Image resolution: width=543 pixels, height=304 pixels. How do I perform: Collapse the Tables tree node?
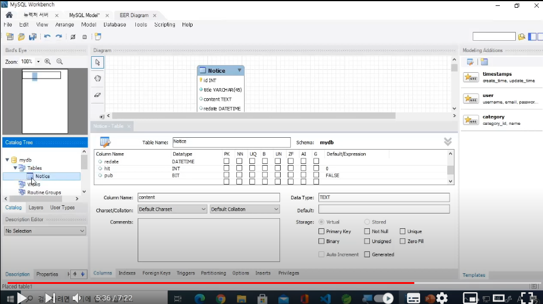pos(15,168)
